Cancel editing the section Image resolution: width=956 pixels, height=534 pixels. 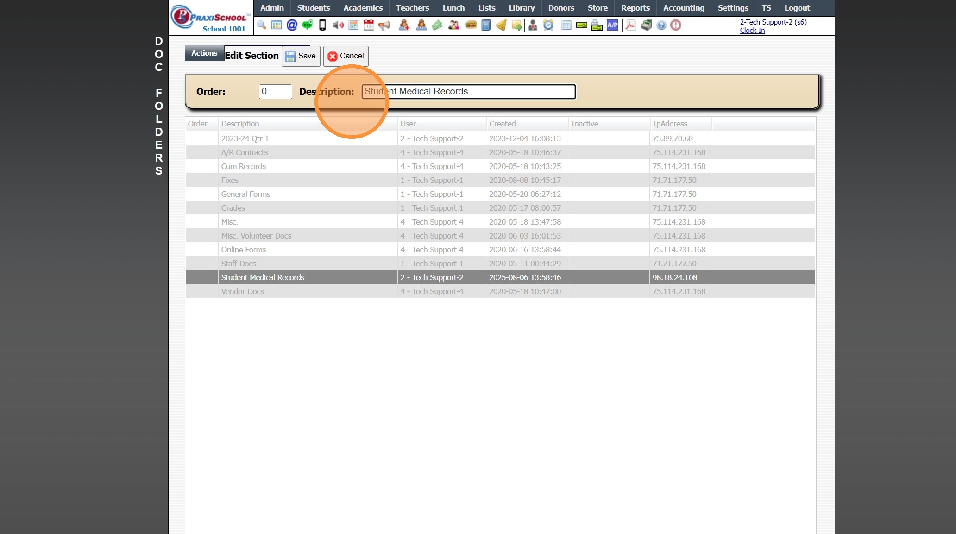tap(346, 56)
